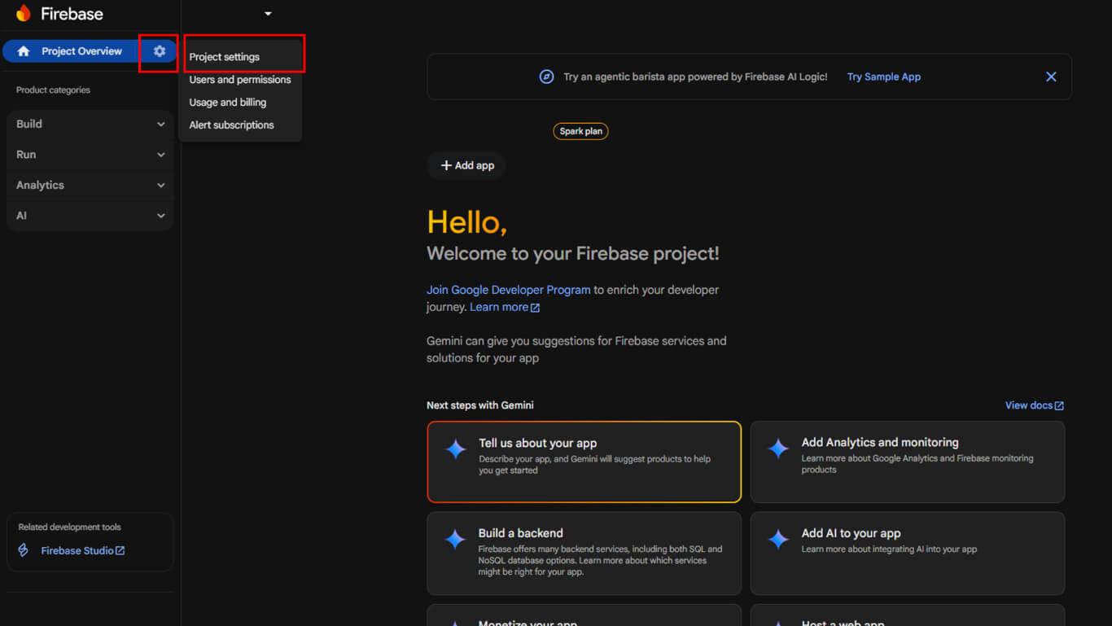The height and width of the screenshot is (626, 1112).
Task: Select Project settings from the menu
Action: 225,57
